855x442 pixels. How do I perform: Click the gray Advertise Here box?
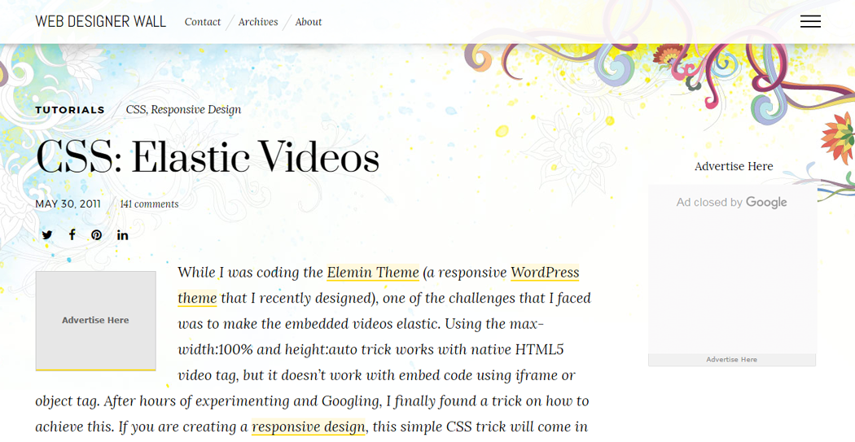[95, 321]
